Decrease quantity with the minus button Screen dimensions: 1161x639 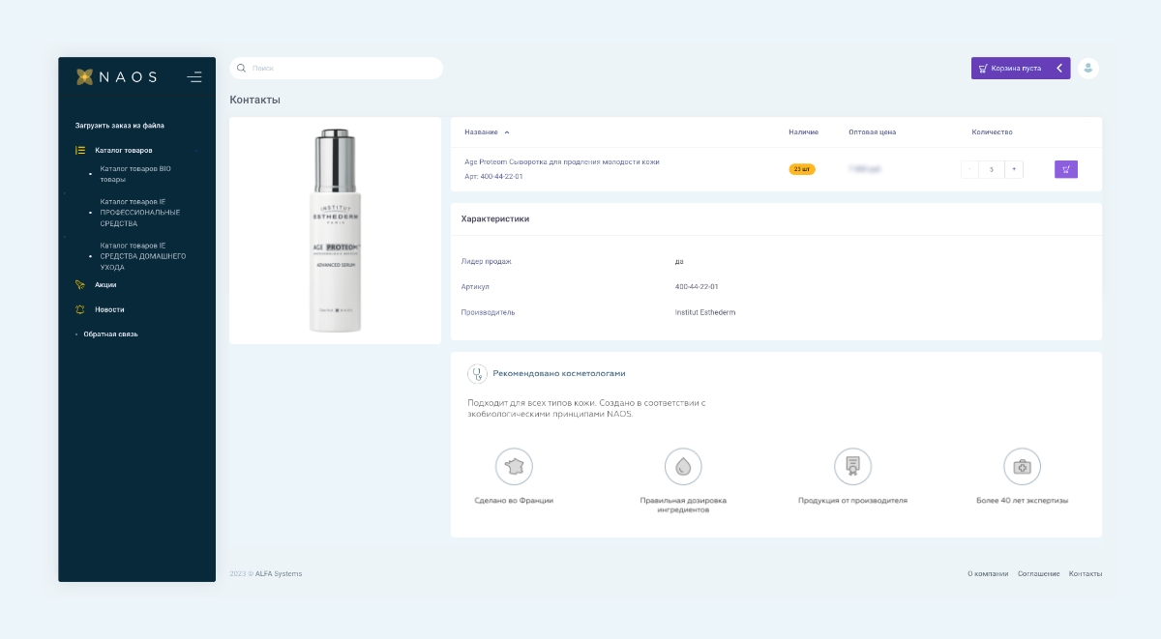point(970,169)
